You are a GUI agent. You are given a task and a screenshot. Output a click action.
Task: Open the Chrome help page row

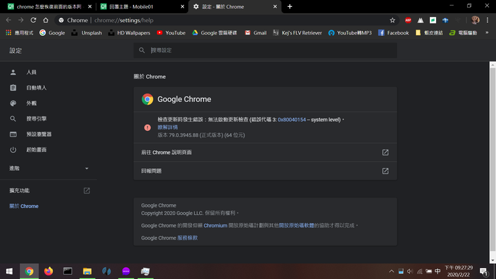coord(265,152)
